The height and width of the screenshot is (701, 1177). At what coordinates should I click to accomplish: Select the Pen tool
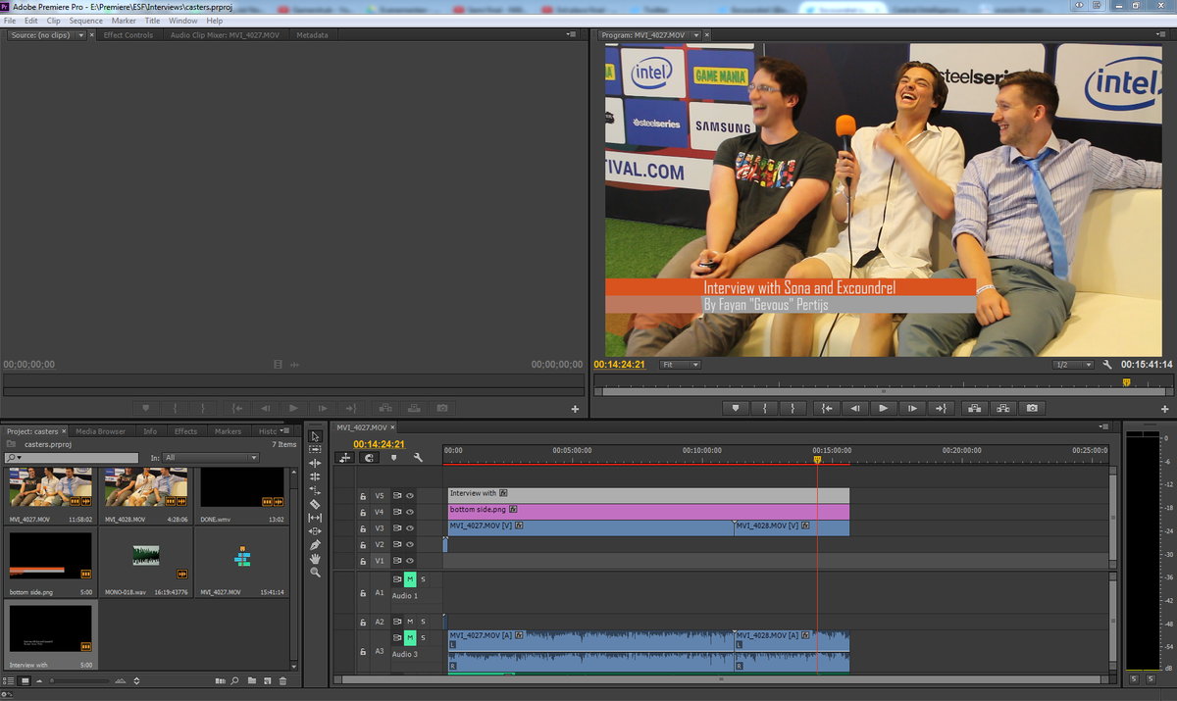tap(315, 545)
